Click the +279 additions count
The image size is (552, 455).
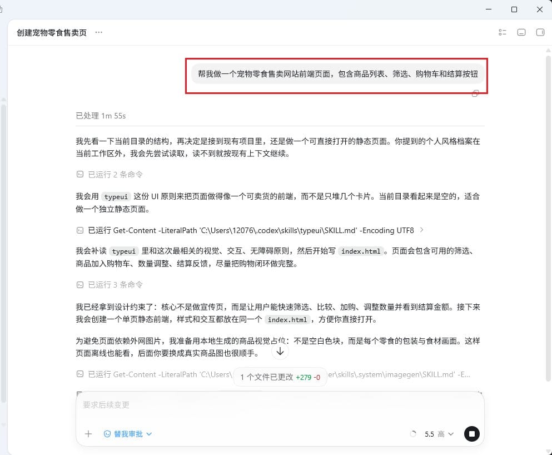pyautogui.click(x=304, y=378)
